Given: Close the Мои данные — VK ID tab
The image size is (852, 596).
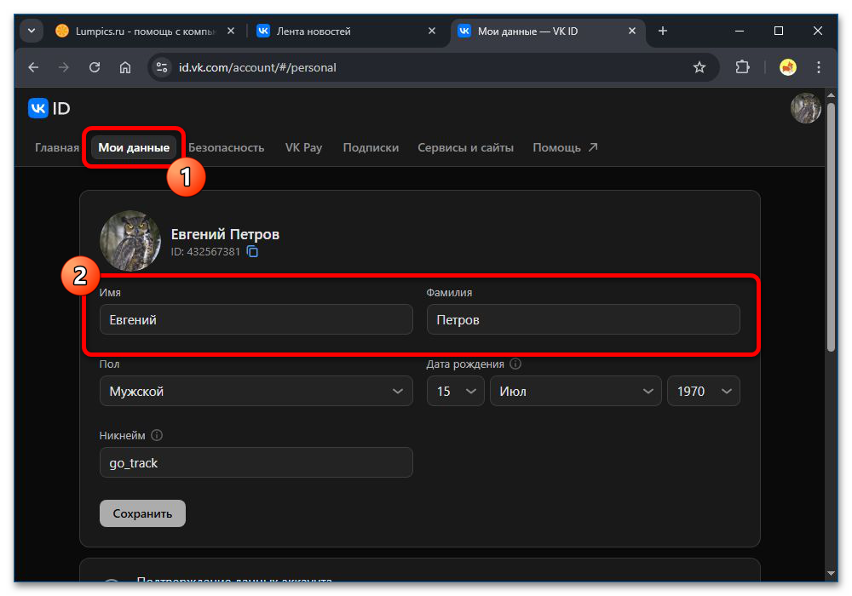Looking at the screenshot, I should 632,31.
